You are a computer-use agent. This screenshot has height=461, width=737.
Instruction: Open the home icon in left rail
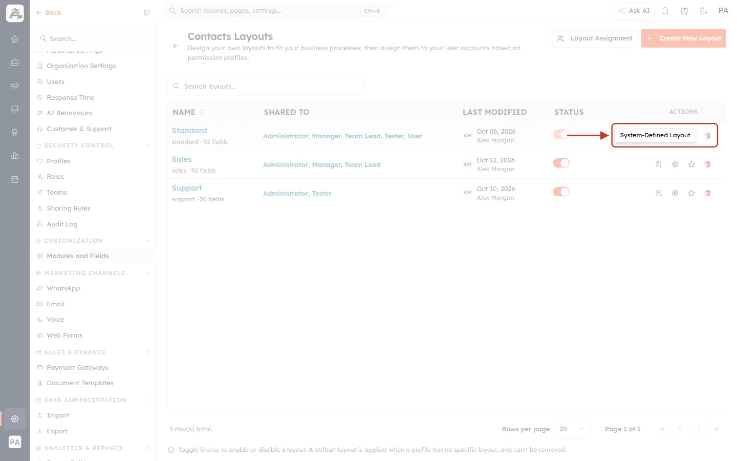tap(15, 39)
